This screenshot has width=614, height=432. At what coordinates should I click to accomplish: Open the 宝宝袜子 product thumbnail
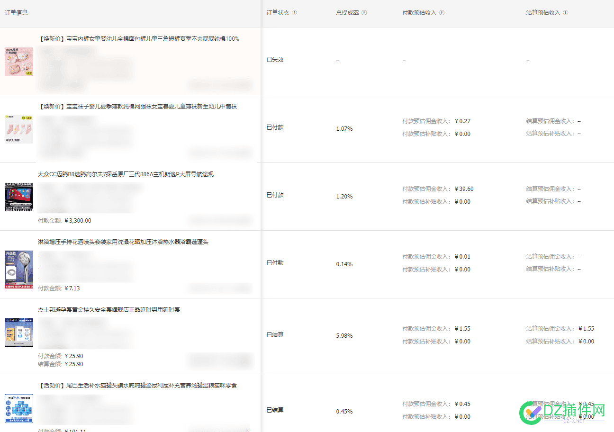pos(19,129)
